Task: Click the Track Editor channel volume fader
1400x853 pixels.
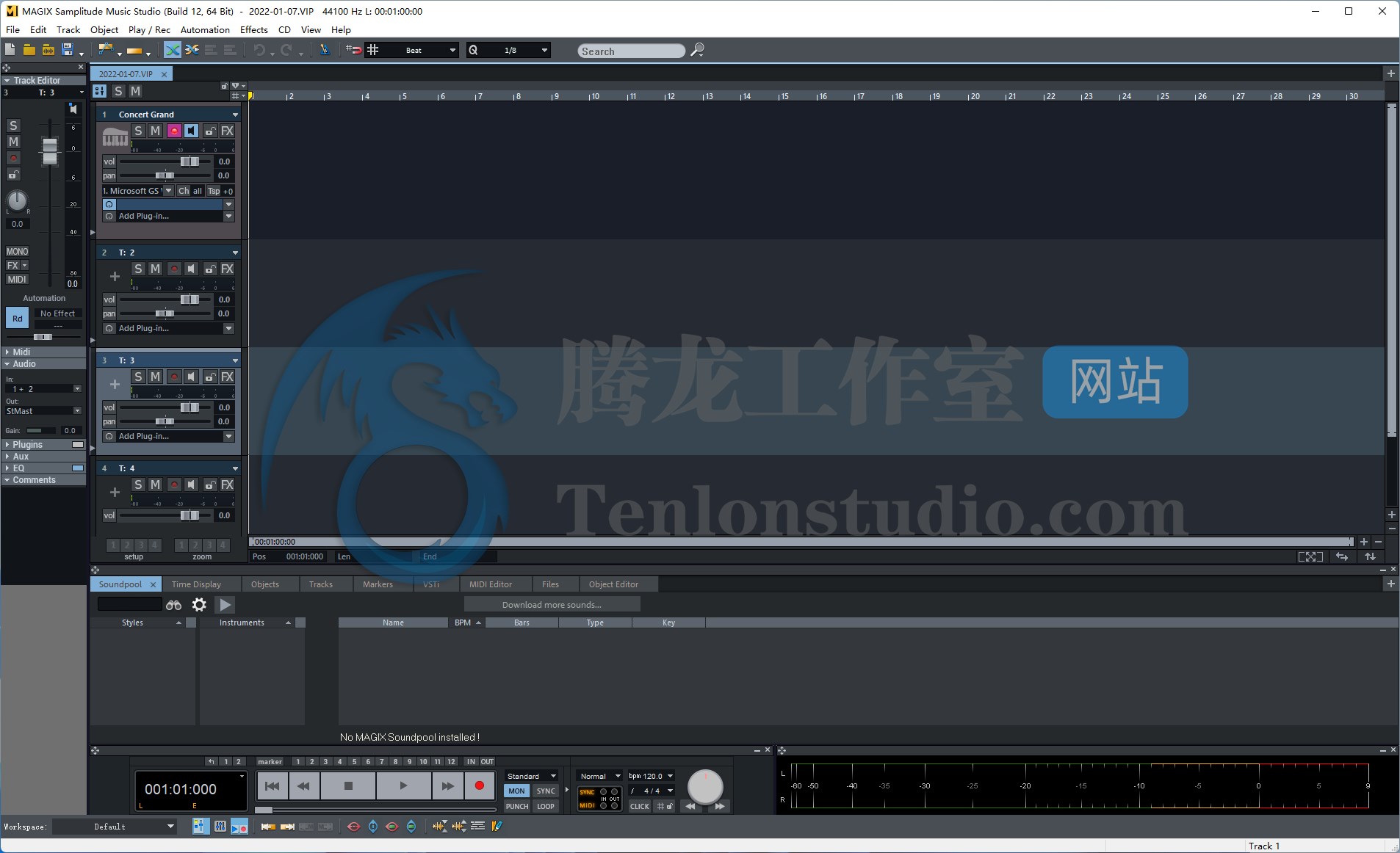Action: point(50,151)
